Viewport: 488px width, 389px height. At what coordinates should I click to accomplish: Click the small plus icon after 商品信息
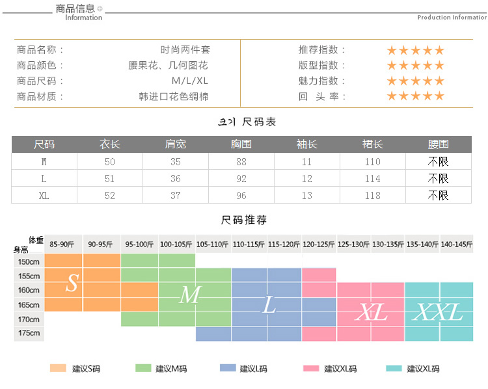tap(100, 8)
